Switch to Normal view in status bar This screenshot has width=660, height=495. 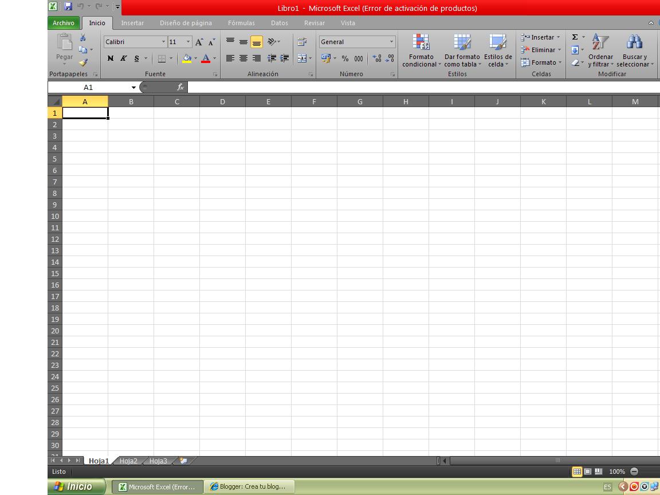(x=577, y=472)
